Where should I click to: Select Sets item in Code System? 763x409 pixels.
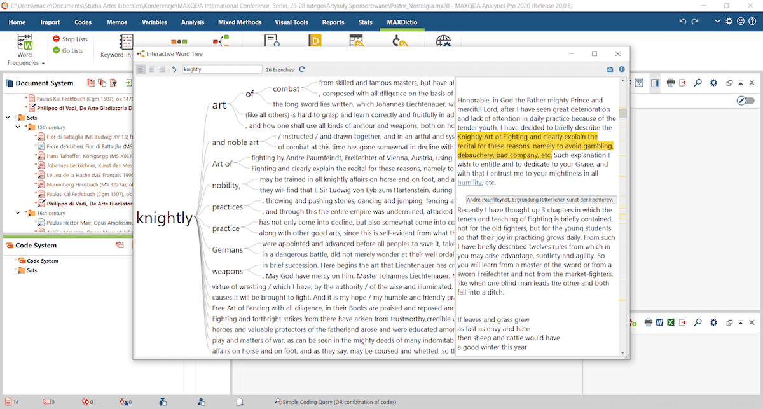(27, 270)
